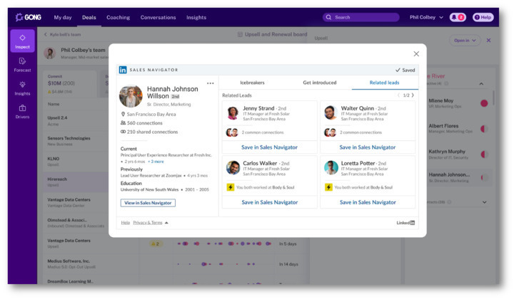Select the Upsell 2.4 deal row

click(x=76, y=120)
